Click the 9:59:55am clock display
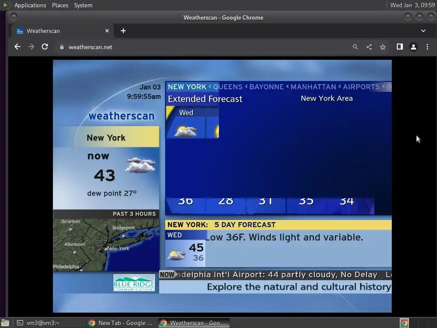The width and height of the screenshot is (437, 328). click(144, 97)
